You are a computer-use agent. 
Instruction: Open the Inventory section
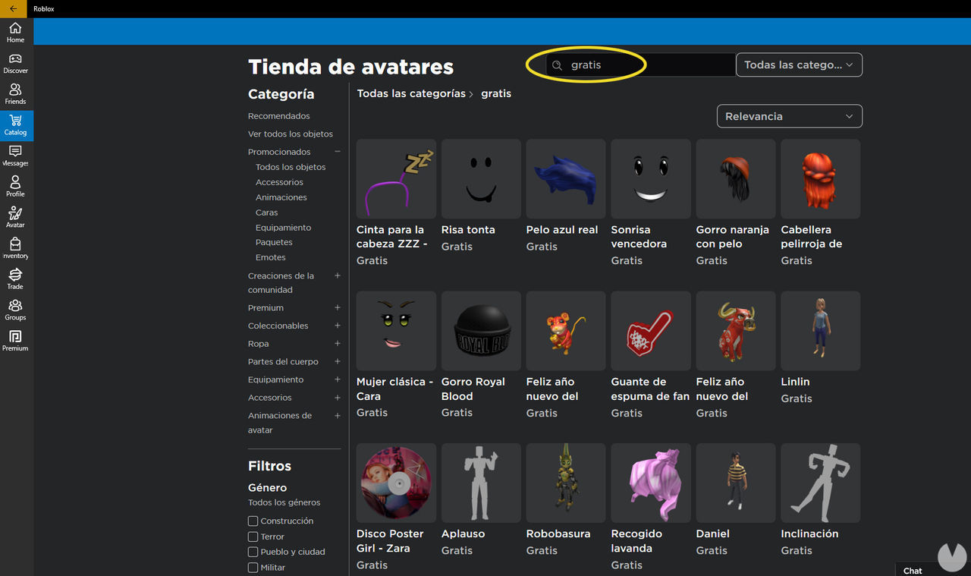pos(15,249)
